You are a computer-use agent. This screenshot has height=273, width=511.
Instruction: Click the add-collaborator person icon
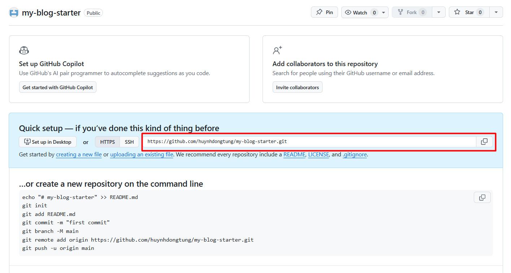277,50
